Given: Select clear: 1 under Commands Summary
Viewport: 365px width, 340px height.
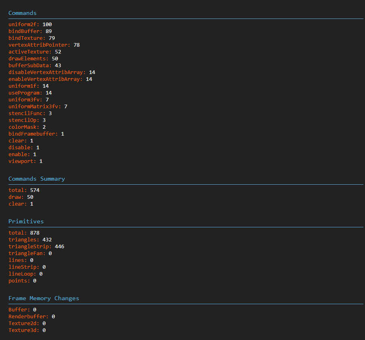Looking at the screenshot, I should 21,204.
